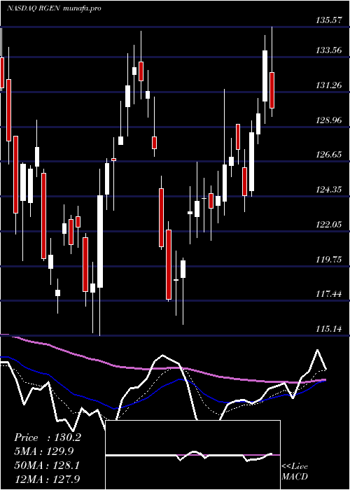Select the 126.65 price axis label
Screen dimensions: 350x490
coord(329,155)
